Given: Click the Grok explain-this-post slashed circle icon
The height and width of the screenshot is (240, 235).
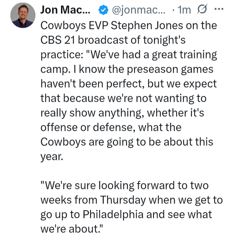Looking at the screenshot, I should coord(202,9).
